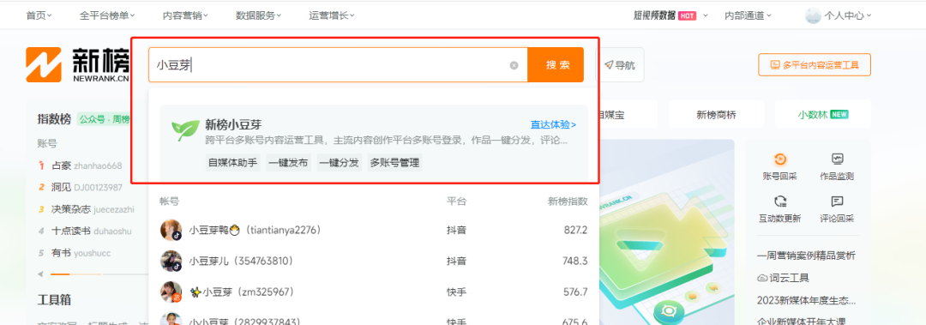The width and height of the screenshot is (926, 325).
Task: Select the 一键分发 tag
Action: pyautogui.click(x=339, y=163)
